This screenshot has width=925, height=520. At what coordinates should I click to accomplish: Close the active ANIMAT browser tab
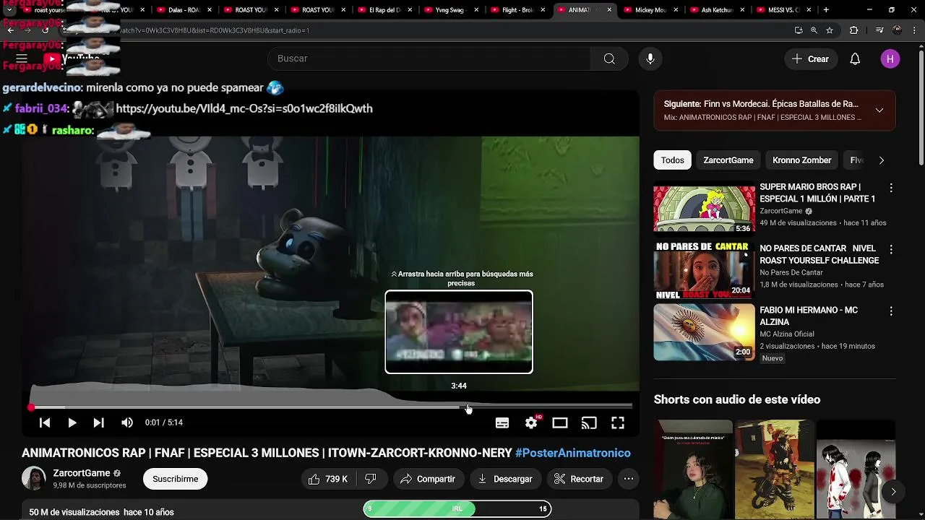(x=609, y=10)
